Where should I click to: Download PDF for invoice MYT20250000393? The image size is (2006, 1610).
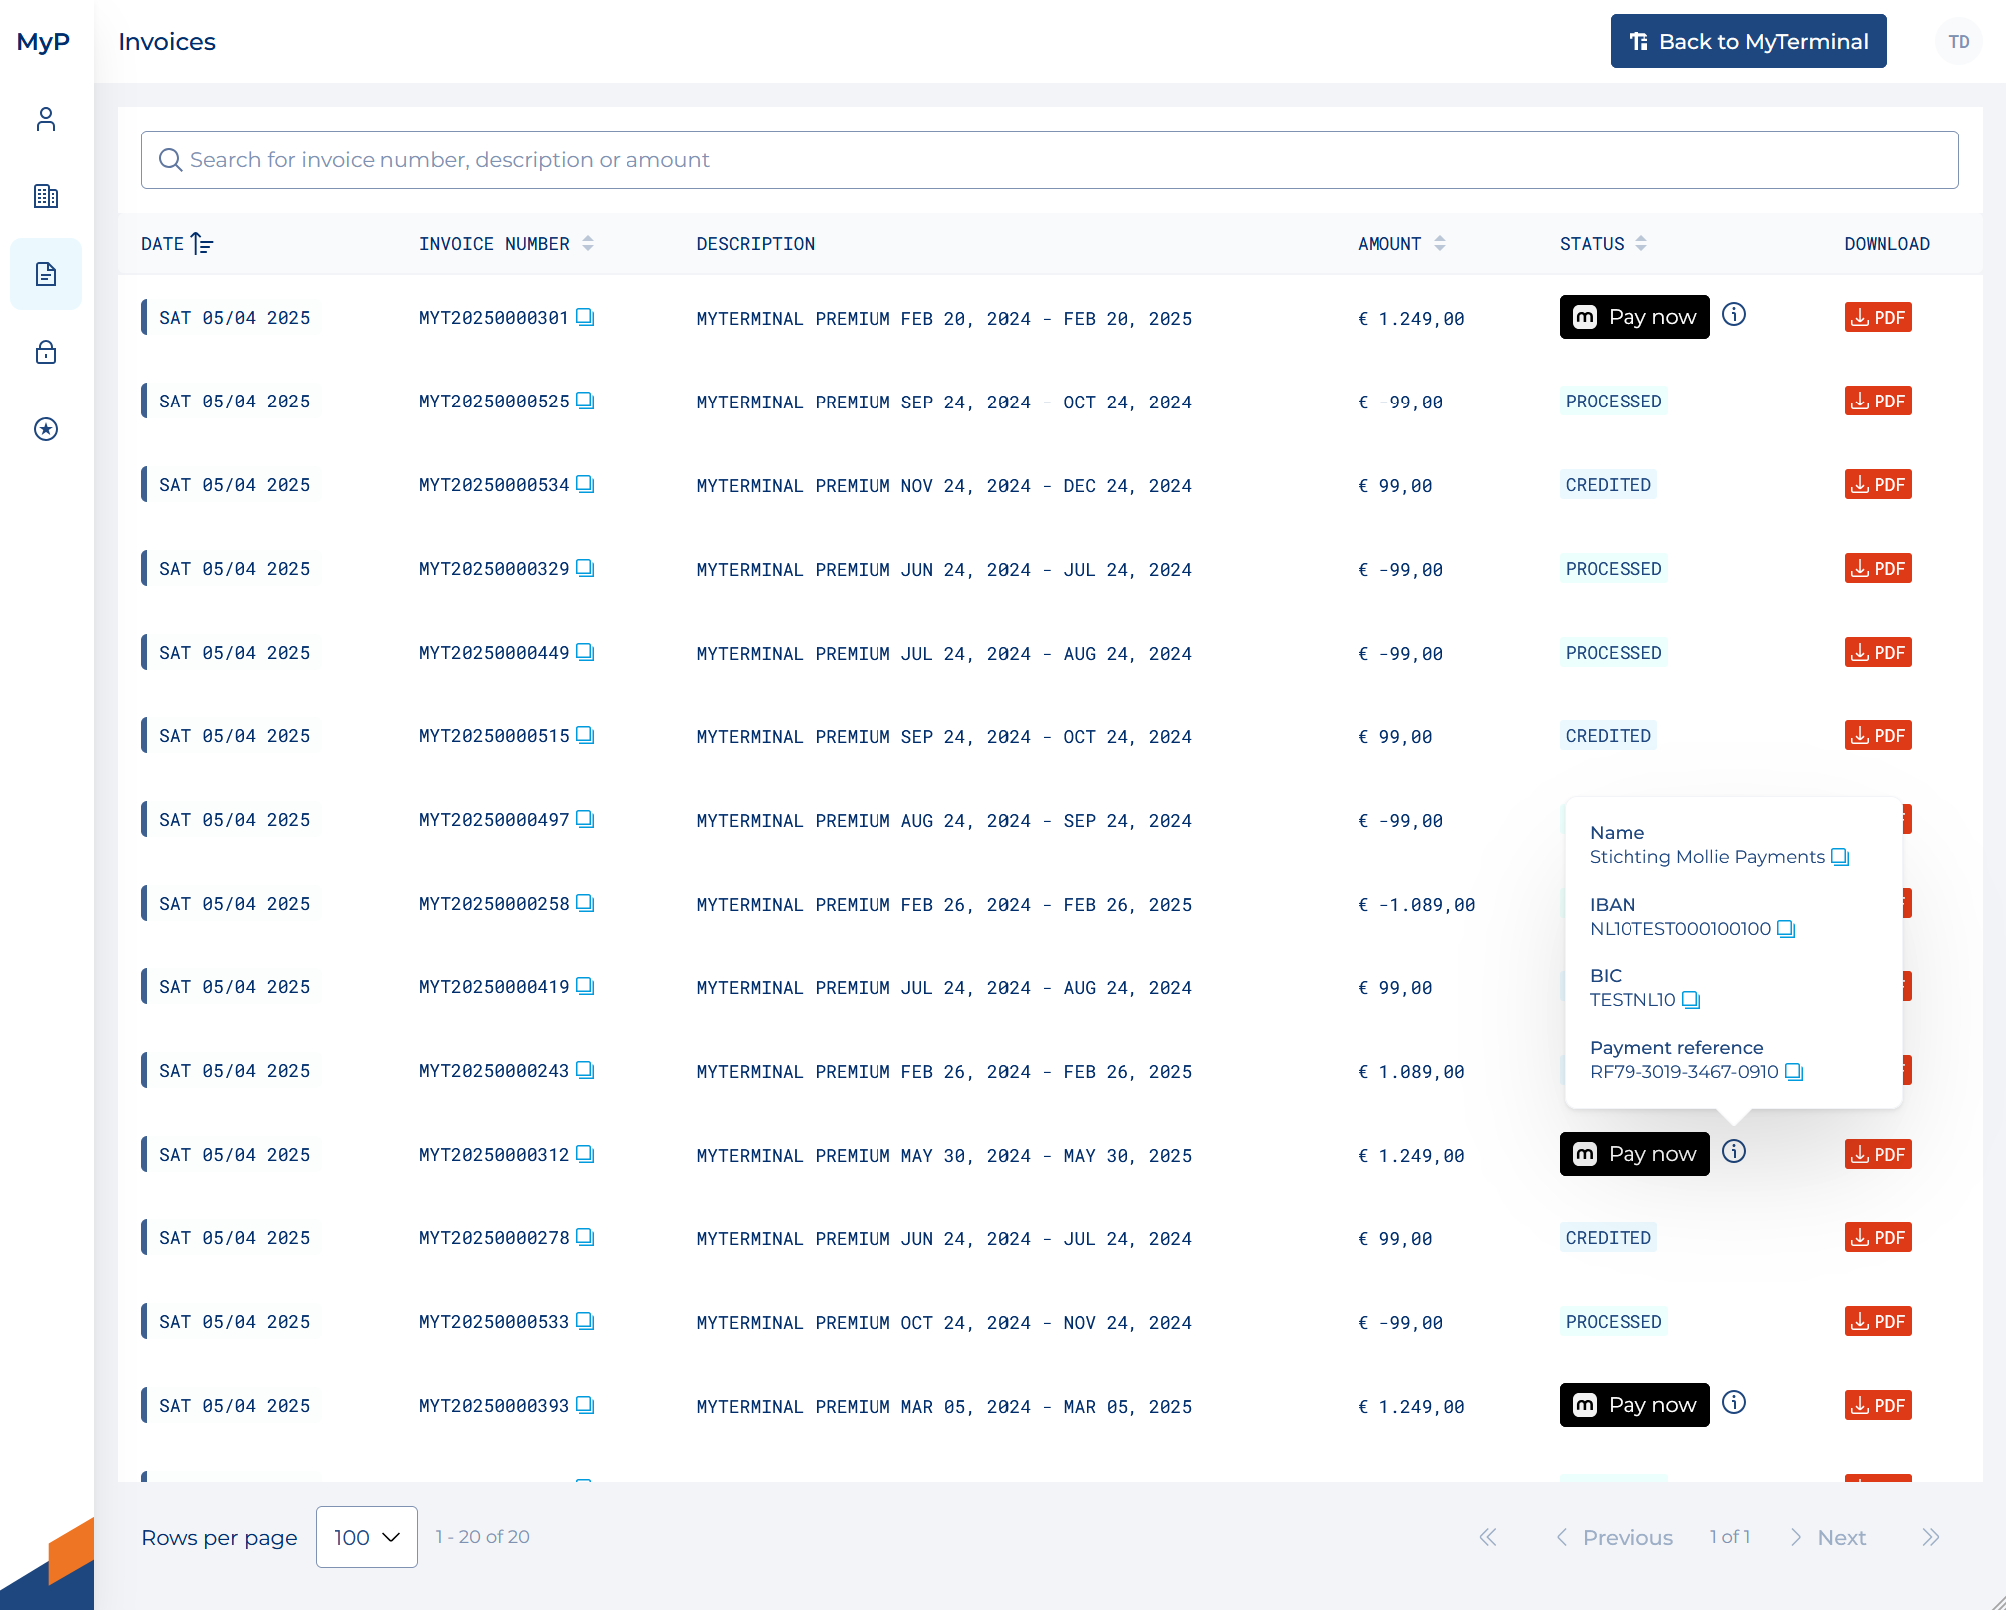pos(1878,1405)
